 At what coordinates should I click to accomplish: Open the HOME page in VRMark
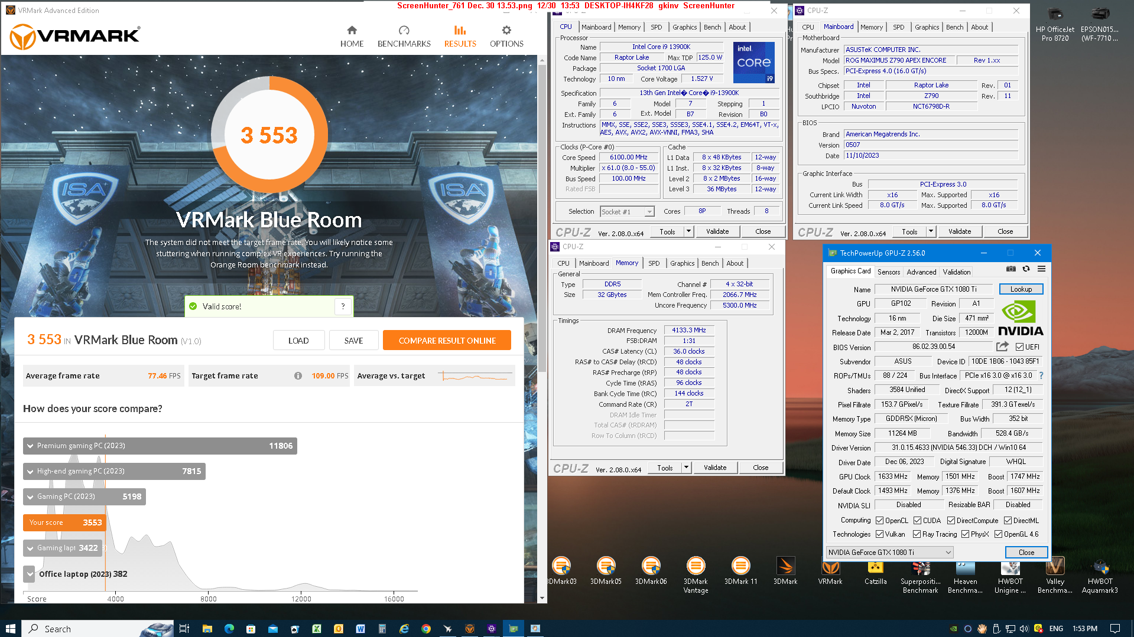tap(352, 37)
